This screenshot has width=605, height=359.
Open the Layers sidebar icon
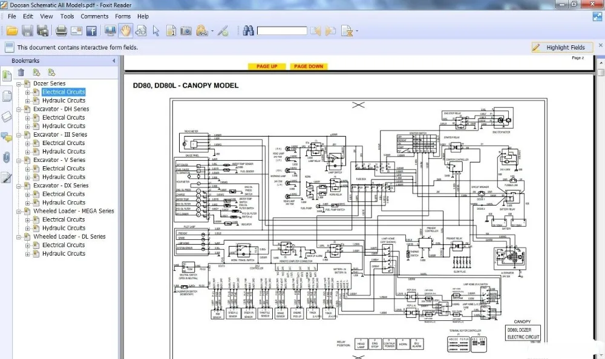(7, 117)
